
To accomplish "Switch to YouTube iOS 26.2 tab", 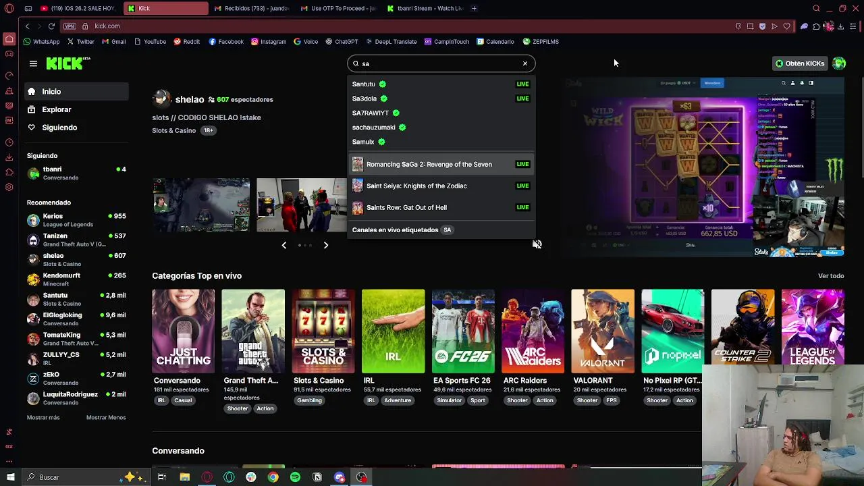I will [78, 8].
